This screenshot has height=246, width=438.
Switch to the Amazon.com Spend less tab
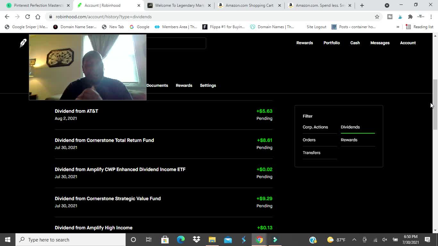(x=320, y=5)
